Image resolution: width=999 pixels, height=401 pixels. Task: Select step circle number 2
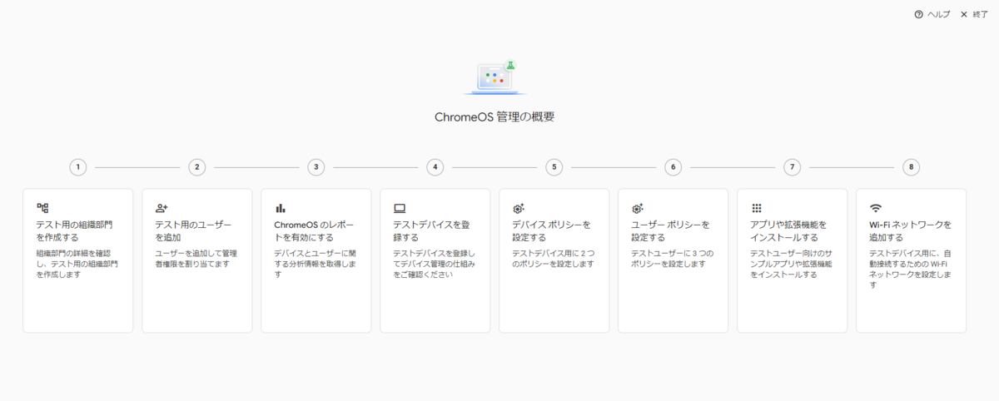197,167
